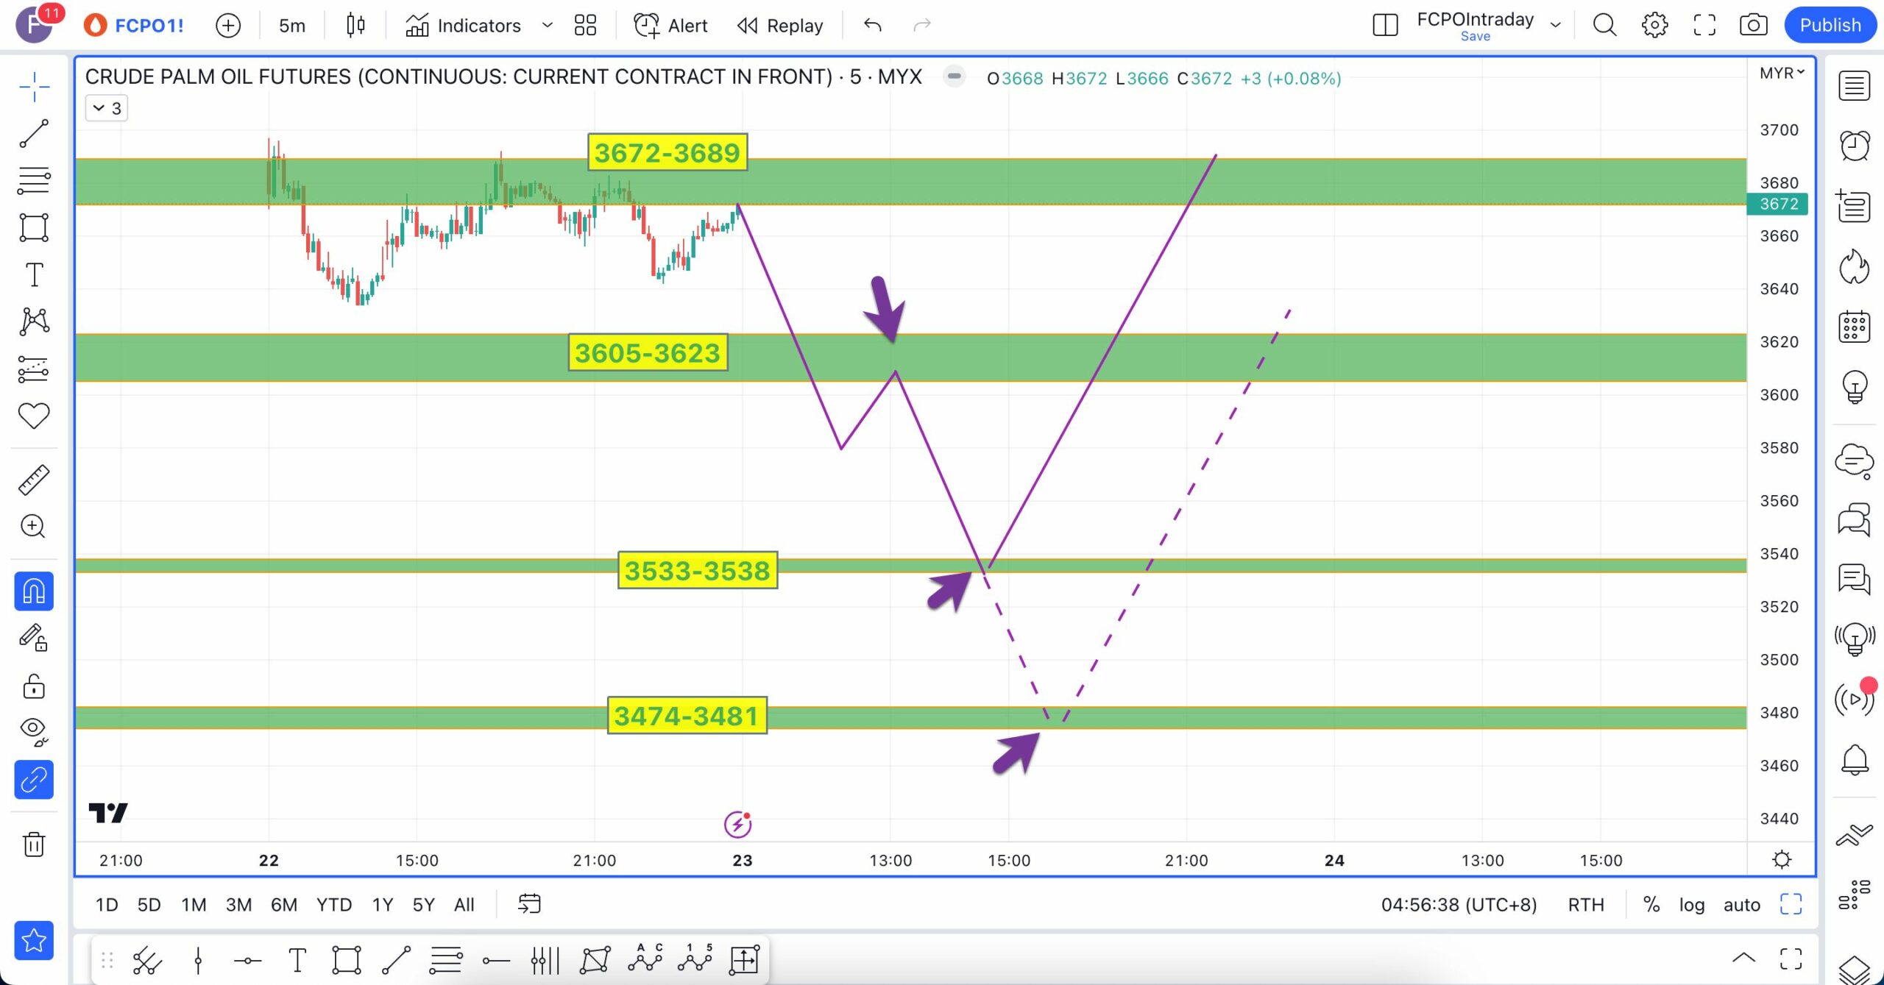Toggle log scale on price axis

coord(1691,905)
